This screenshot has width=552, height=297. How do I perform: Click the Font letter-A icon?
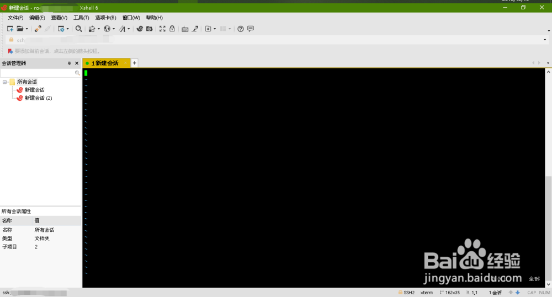pos(122,29)
